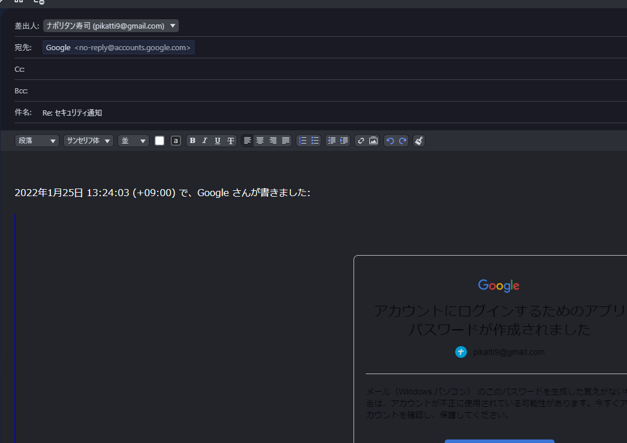Screen dimensions: 627x443
Task: Insert an image
Action: click(373, 141)
